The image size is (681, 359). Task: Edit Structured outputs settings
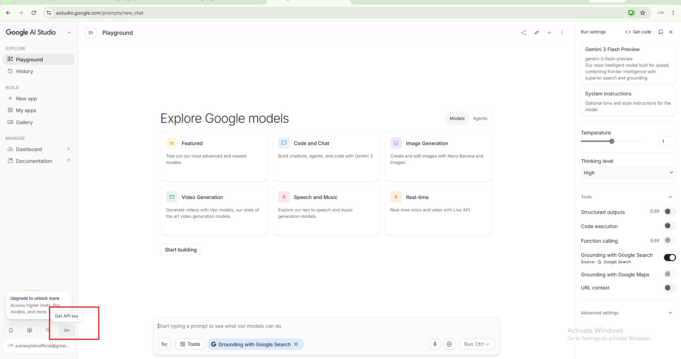[655, 211]
